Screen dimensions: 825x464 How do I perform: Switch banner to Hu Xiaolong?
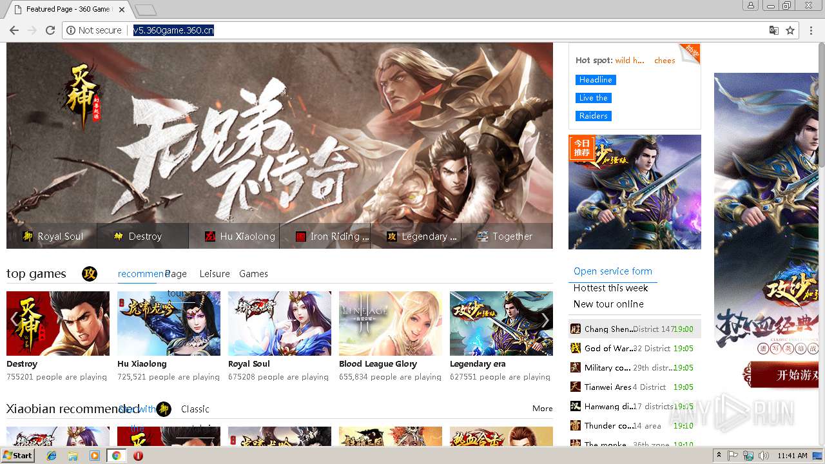coord(235,237)
